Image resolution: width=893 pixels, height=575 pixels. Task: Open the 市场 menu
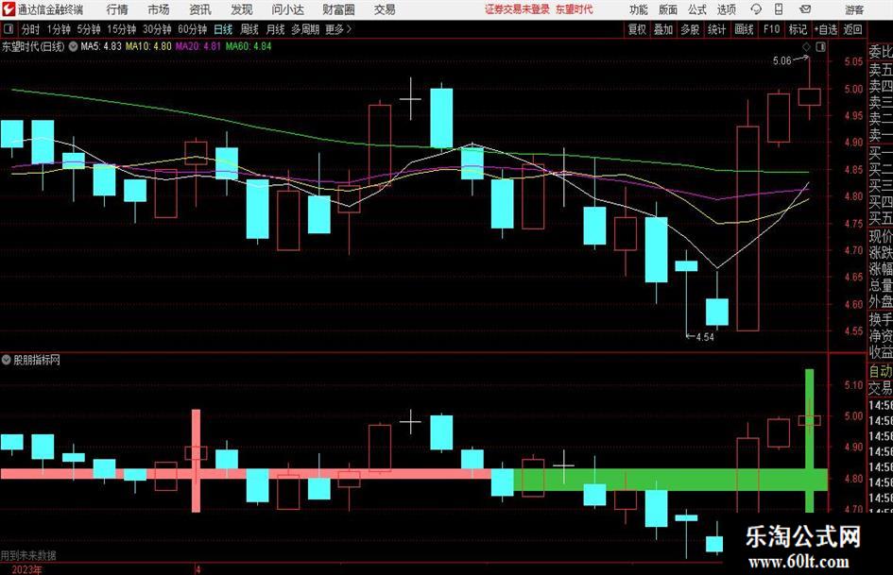click(x=159, y=9)
